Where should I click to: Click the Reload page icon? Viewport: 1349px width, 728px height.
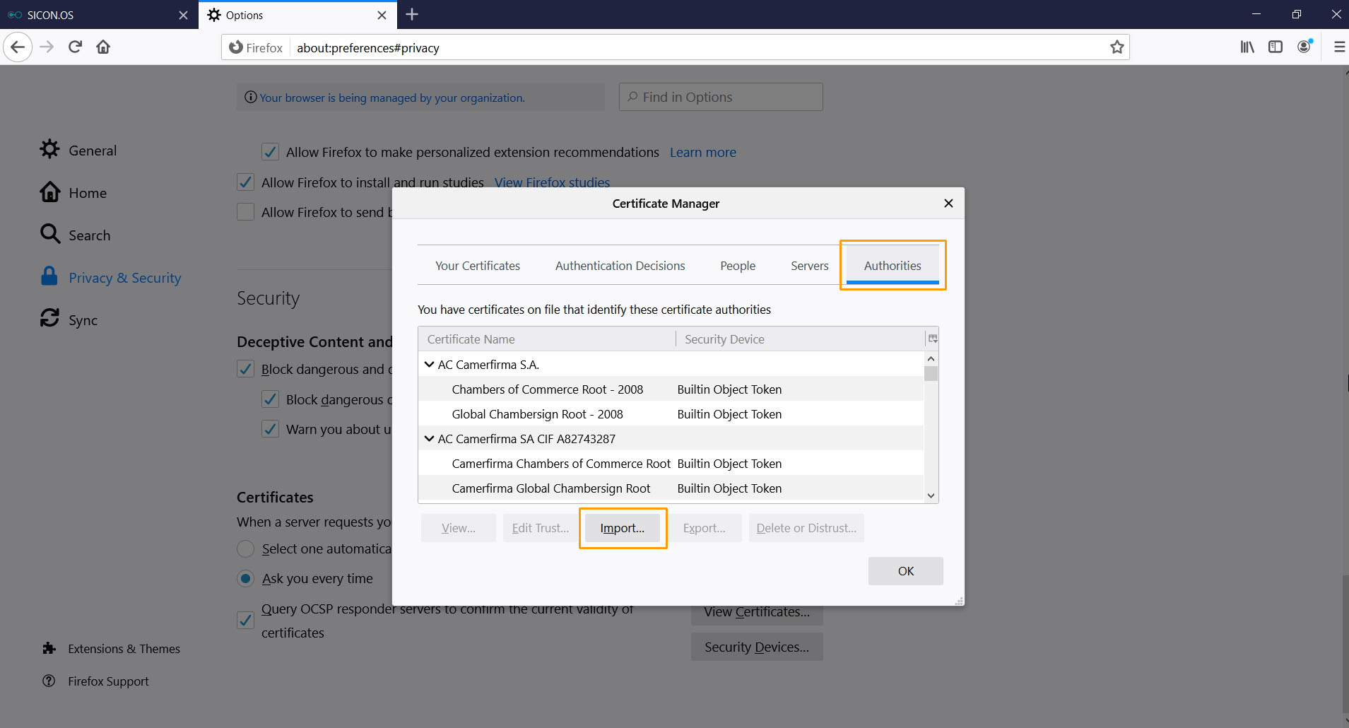coord(75,47)
